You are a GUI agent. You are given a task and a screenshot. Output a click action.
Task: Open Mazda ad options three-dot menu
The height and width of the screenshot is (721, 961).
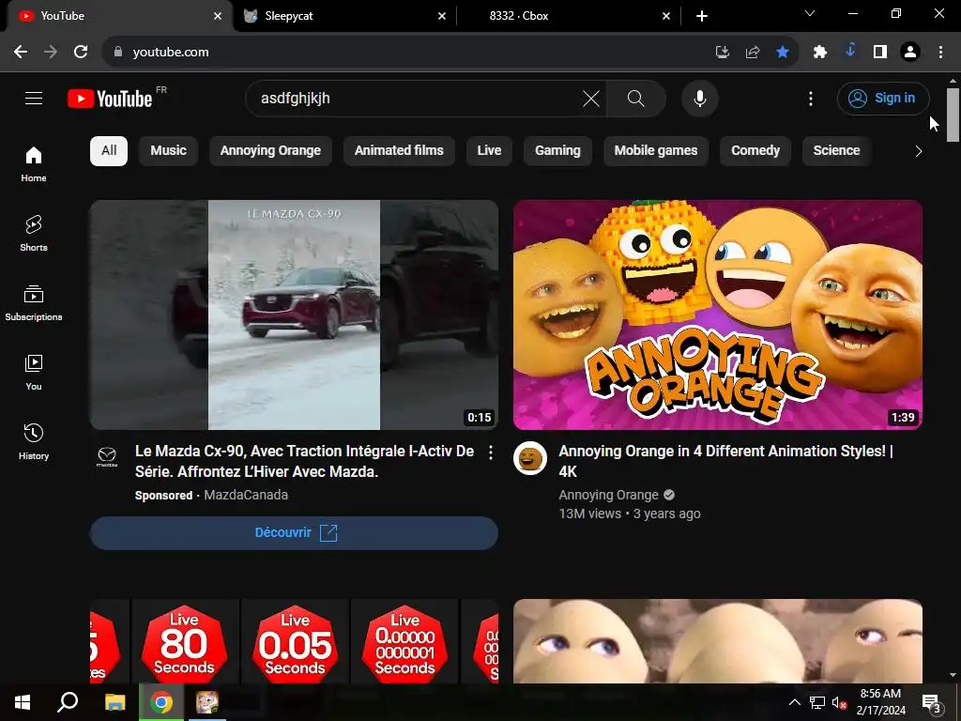pyautogui.click(x=490, y=453)
